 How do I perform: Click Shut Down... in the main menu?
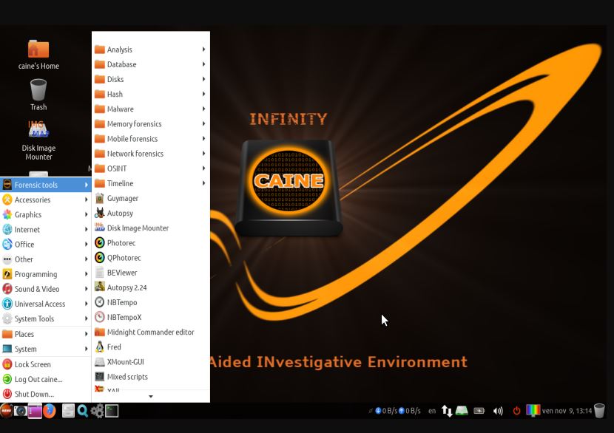[45, 394]
